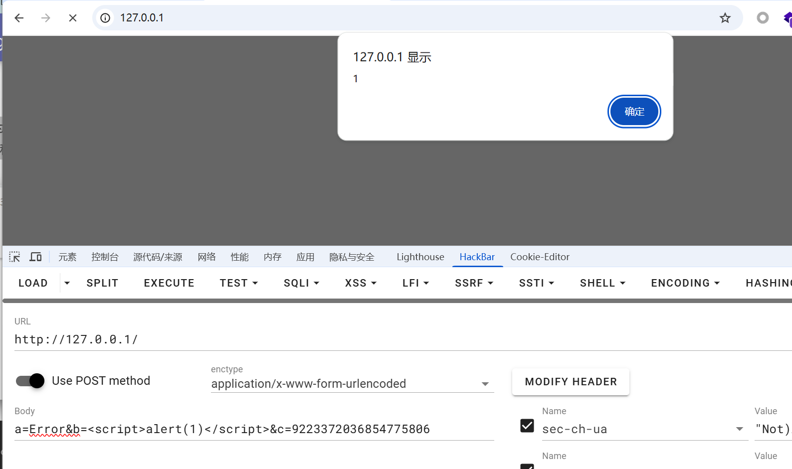Viewport: 792px width, 469px height.
Task: Toggle Use POST method switch
Action: click(30, 381)
